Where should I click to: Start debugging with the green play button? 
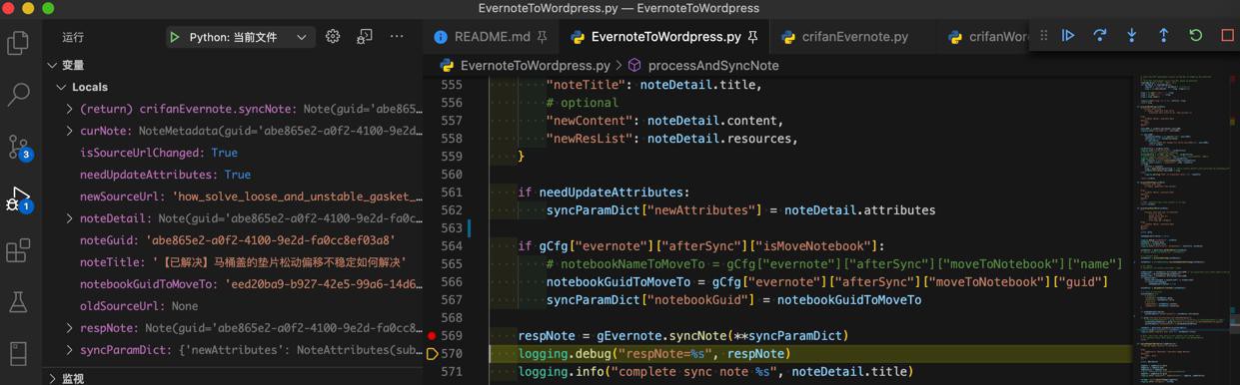175,37
